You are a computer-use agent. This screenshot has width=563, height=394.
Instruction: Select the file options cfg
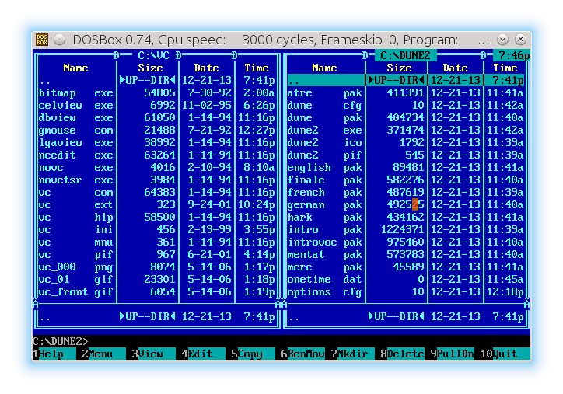(x=406, y=291)
